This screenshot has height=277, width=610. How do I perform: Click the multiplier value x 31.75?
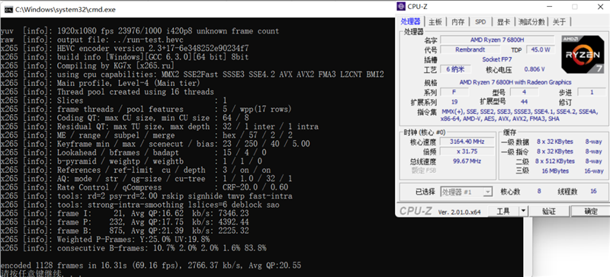pyautogui.click(x=467, y=151)
